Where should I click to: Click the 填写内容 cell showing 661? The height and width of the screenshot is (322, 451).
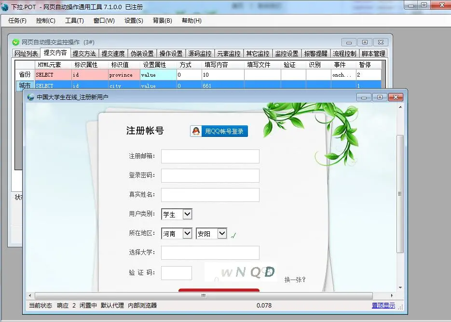(223, 85)
